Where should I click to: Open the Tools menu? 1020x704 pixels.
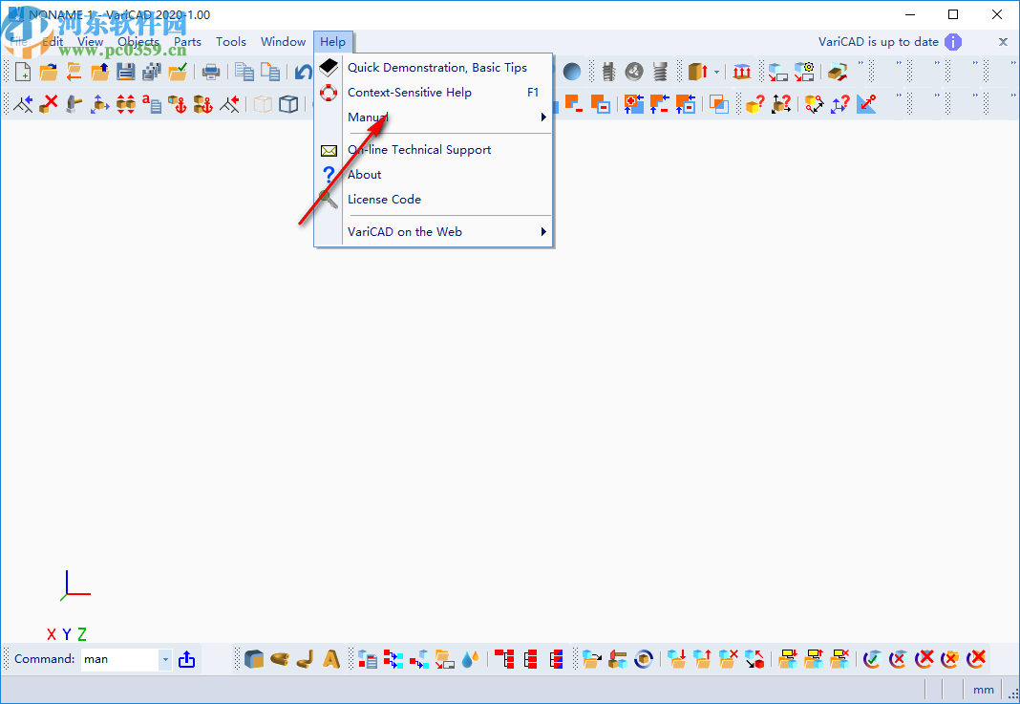231,42
